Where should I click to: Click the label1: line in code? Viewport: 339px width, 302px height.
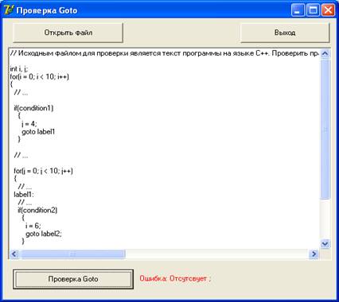coord(24,195)
